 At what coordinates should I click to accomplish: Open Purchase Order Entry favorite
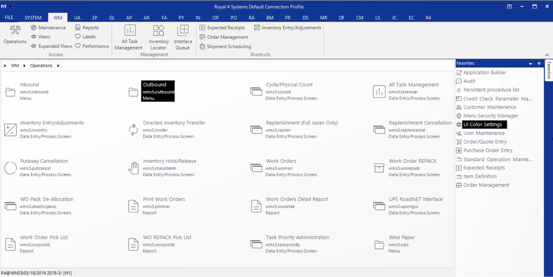coord(485,150)
